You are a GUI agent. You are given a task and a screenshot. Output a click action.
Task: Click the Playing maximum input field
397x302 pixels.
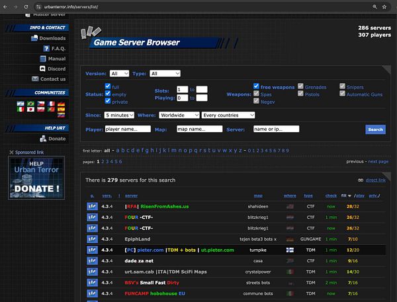(x=202, y=98)
